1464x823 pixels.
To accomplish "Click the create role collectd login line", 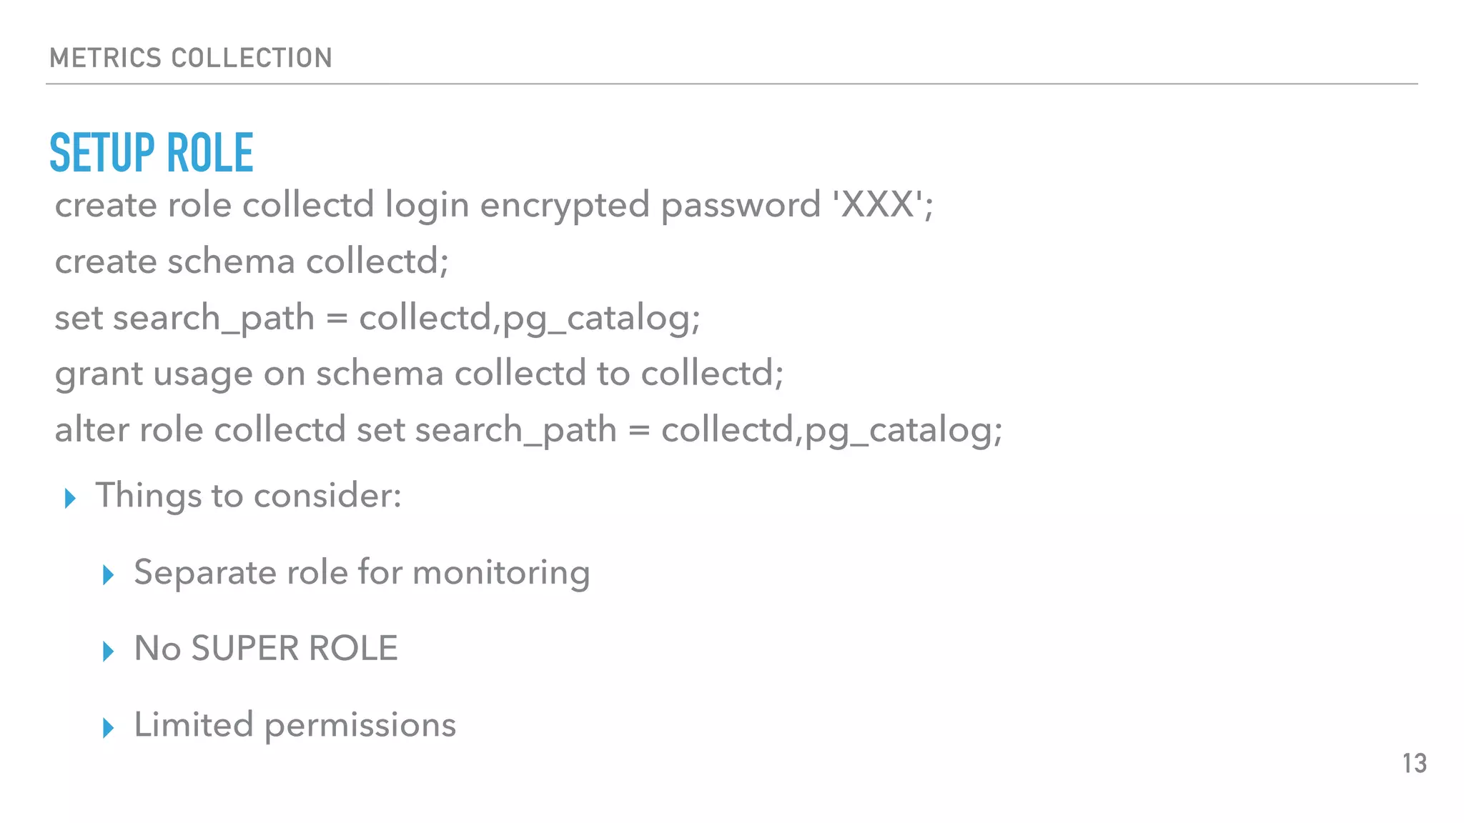I will [493, 206].
